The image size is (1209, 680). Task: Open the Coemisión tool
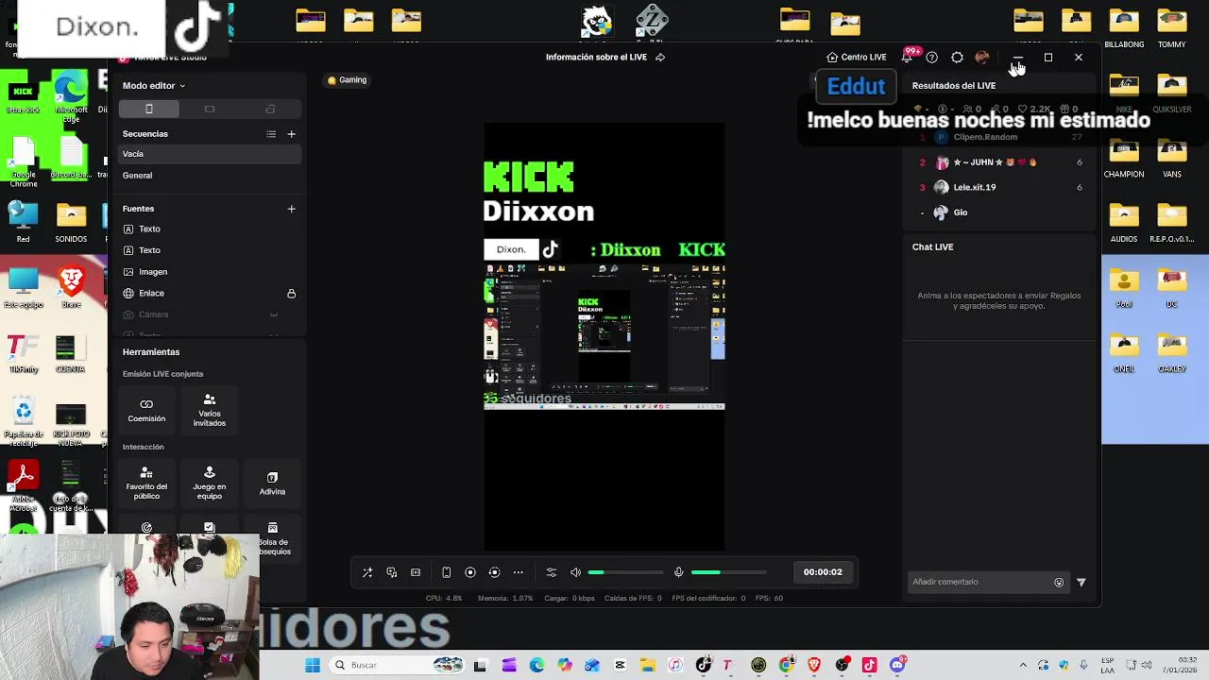(146, 410)
